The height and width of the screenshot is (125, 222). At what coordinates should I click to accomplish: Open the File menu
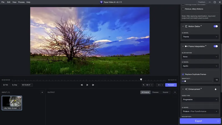click(x=3, y=2)
